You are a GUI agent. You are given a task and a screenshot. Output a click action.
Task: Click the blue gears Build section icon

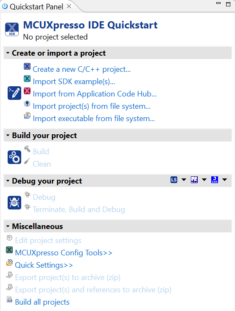click(14, 157)
